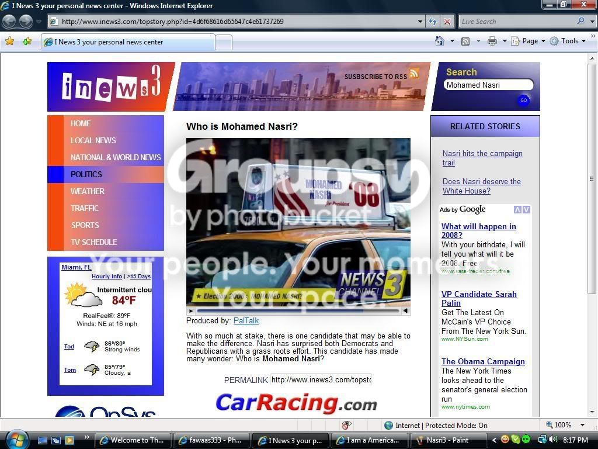Open Nasri hits the campaign trail story

482,158
